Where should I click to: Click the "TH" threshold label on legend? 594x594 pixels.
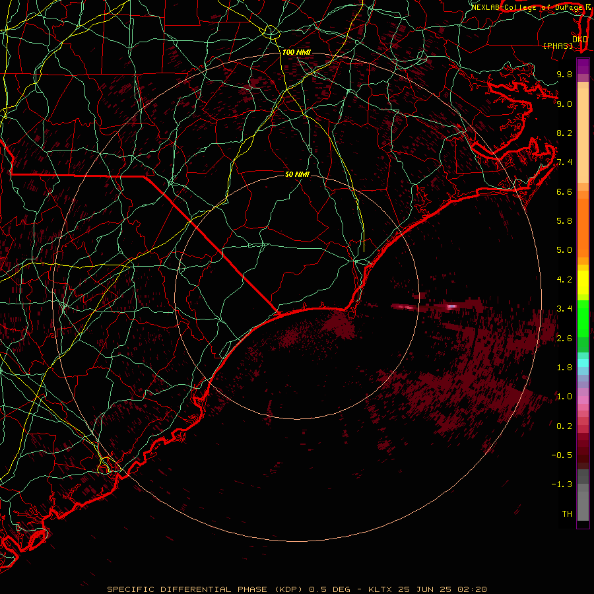click(567, 514)
